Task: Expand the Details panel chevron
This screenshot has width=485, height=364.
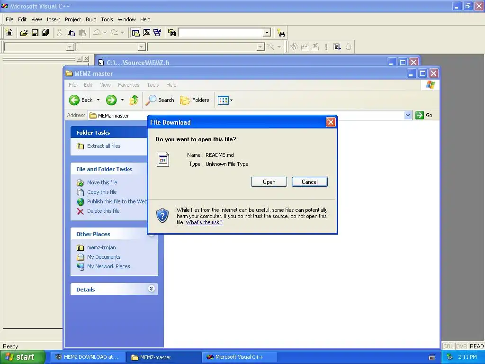Action: click(x=151, y=289)
